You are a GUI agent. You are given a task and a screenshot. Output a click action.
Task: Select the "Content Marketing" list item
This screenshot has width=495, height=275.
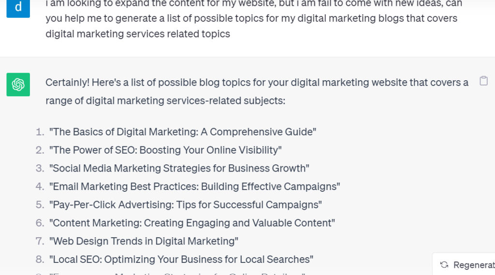click(192, 223)
